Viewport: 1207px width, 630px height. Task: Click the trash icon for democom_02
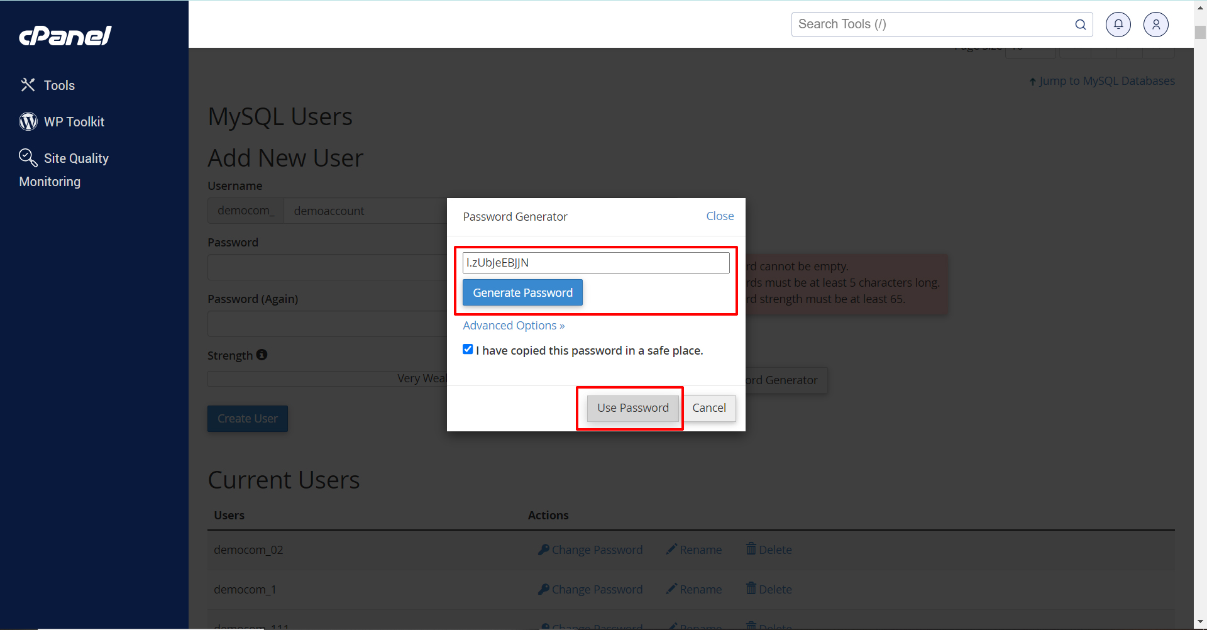click(x=751, y=549)
